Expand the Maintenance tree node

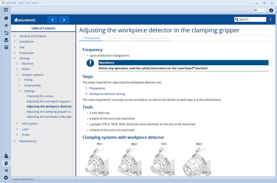click(x=15, y=141)
